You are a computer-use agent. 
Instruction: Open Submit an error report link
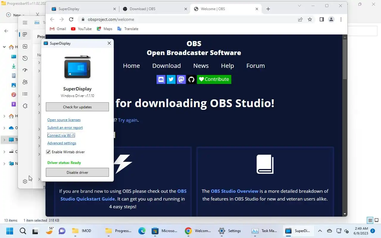tap(65, 128)
